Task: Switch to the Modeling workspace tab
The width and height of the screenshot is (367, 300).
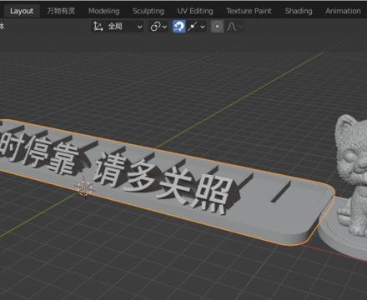Action: pyautogui.click(x=104, y=11)
